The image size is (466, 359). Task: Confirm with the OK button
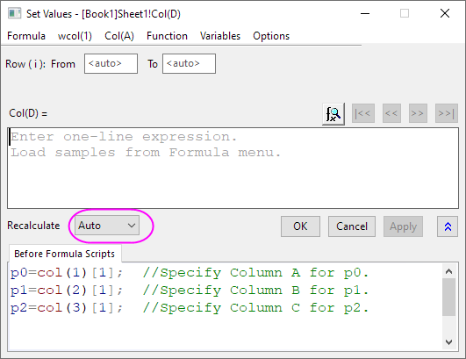point(300,226)
